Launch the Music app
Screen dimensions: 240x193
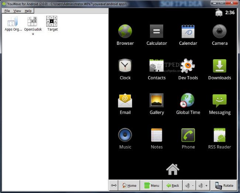[x=125, y=135]
